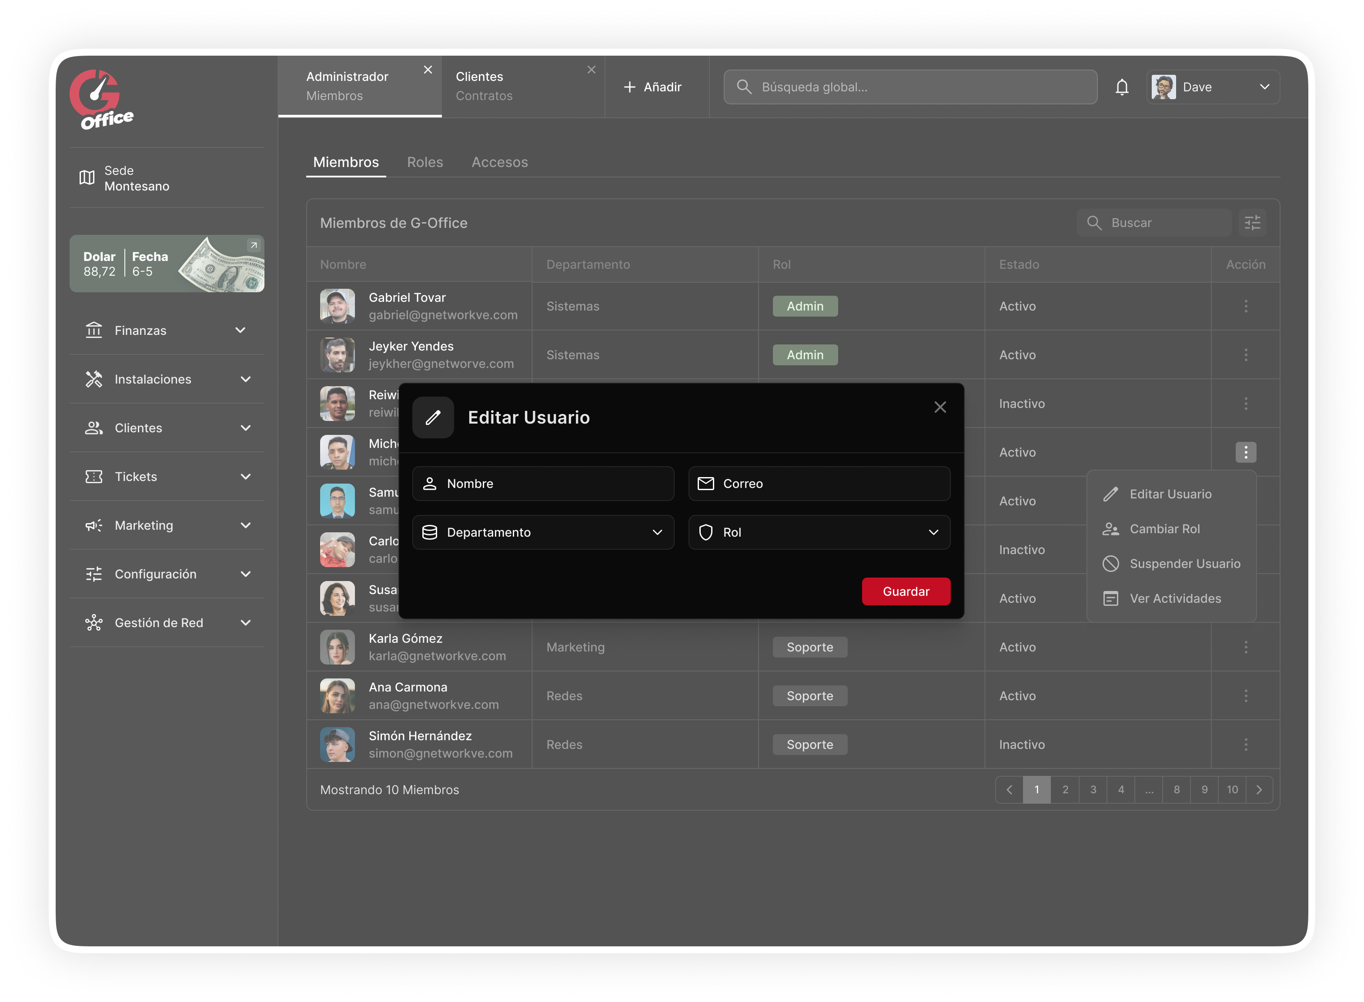Image resolution: width=1364 pixels, height=1002 pixels.
Task: Toggle the highlighted three-dot action button
Action: 1246,452
